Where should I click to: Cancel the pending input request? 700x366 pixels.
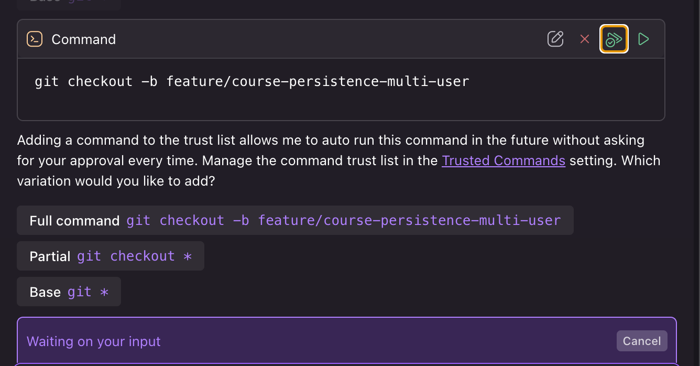pos(642,341)
